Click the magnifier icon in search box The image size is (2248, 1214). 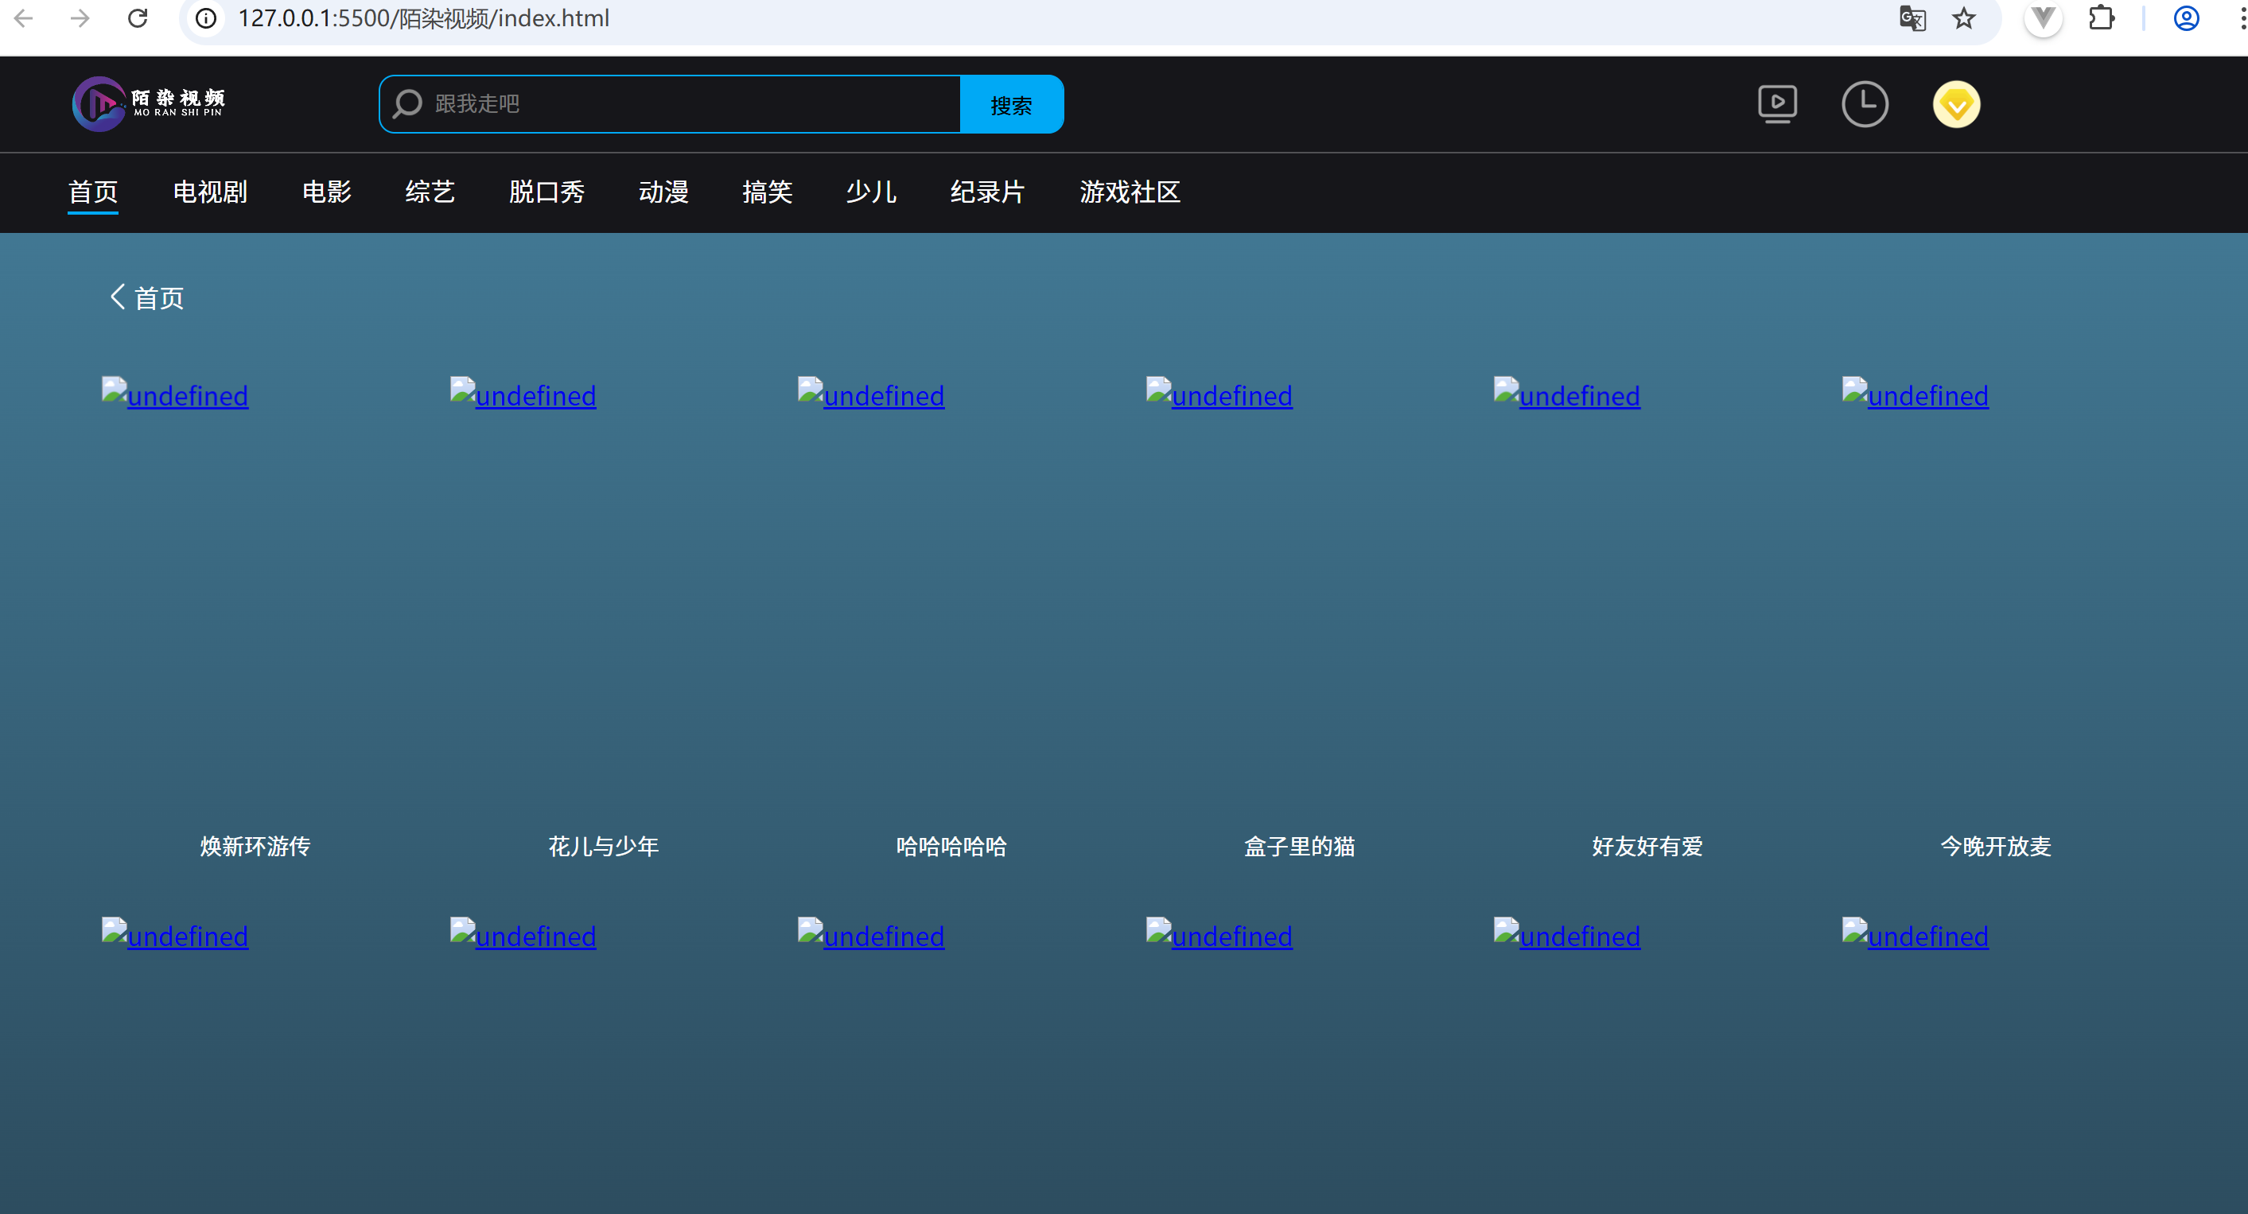point(407,104)
